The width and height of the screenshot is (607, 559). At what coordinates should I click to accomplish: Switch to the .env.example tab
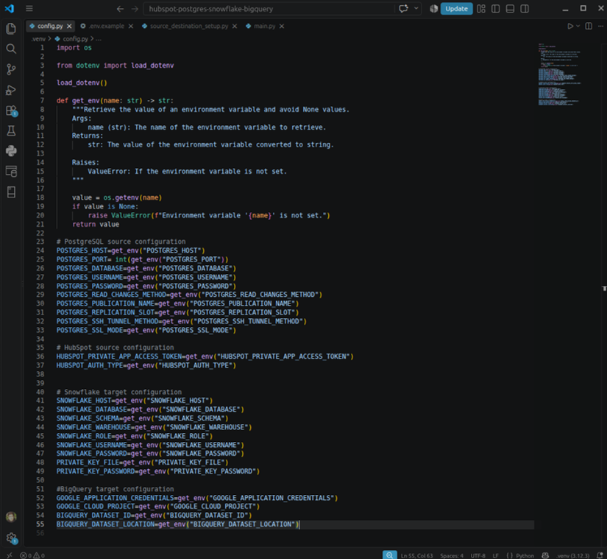[107, 26]
